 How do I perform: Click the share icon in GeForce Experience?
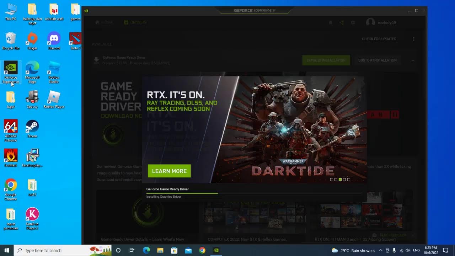coord(342,22)
